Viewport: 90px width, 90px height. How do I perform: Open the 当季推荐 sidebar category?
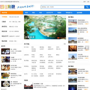(x=4, y=17)
